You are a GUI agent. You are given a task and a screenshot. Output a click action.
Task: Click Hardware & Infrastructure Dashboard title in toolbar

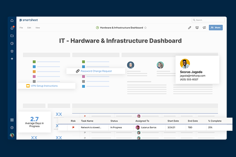[122, 27]
